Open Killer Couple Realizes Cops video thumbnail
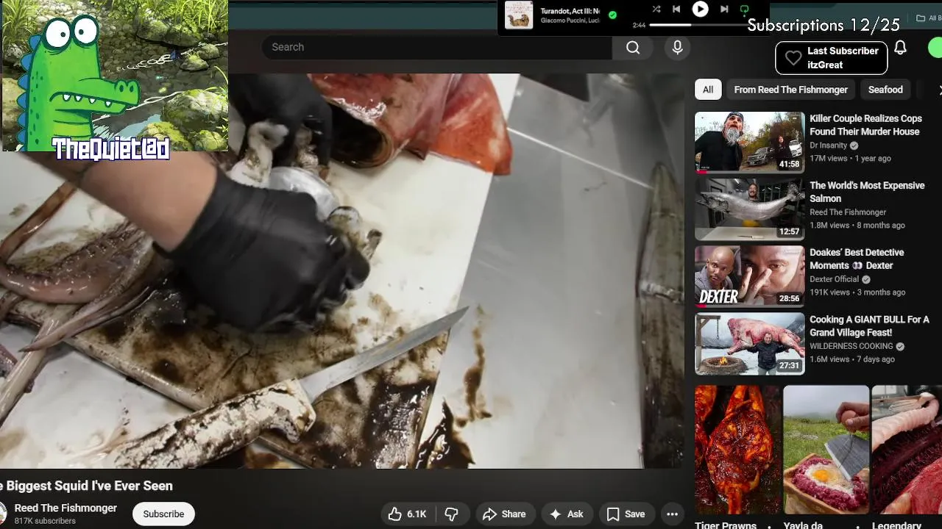942x529 pixels. pos(750,143)
